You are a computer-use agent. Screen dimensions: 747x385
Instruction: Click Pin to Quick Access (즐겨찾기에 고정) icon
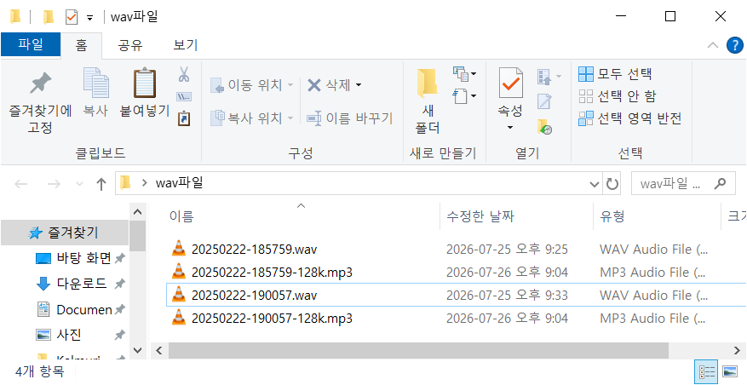pyautogui.click(x=41, y=83)
